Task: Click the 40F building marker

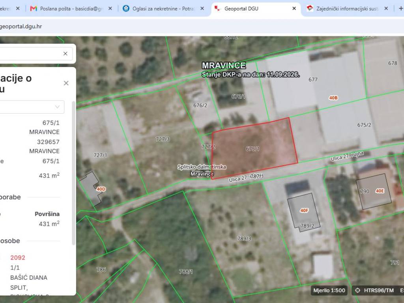Action: pos(304,211)
